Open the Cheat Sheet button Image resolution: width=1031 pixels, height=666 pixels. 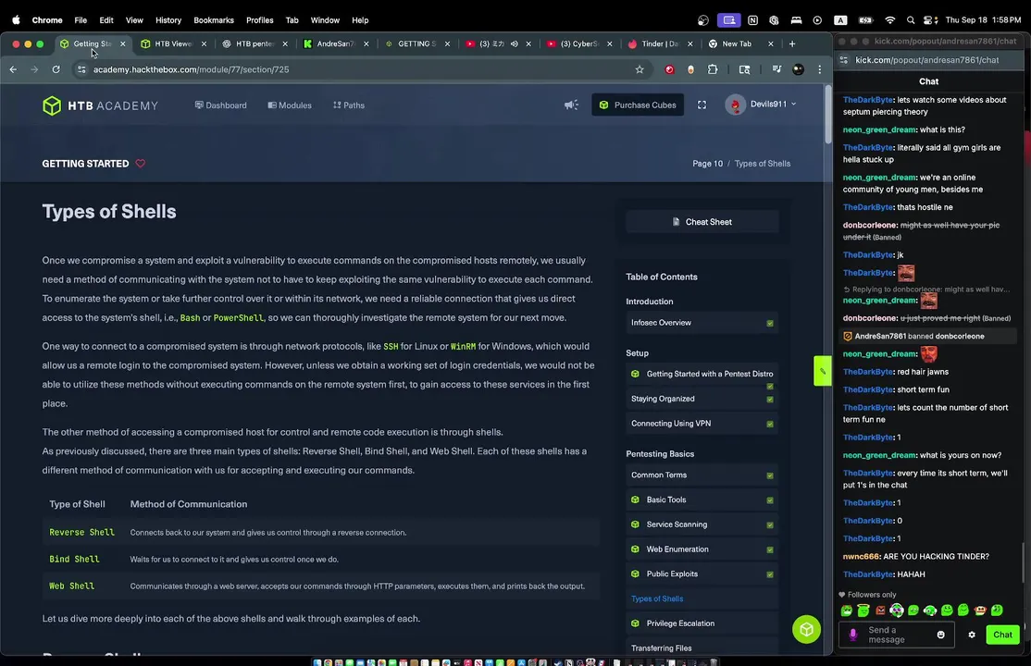pyautogui.click(x=702, y=222)
